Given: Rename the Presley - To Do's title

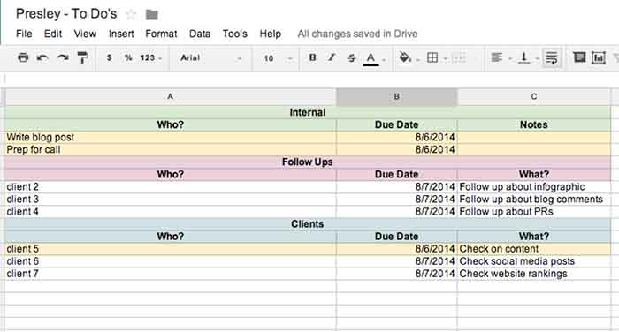Looking at the screenshot, I should point(66,14).
